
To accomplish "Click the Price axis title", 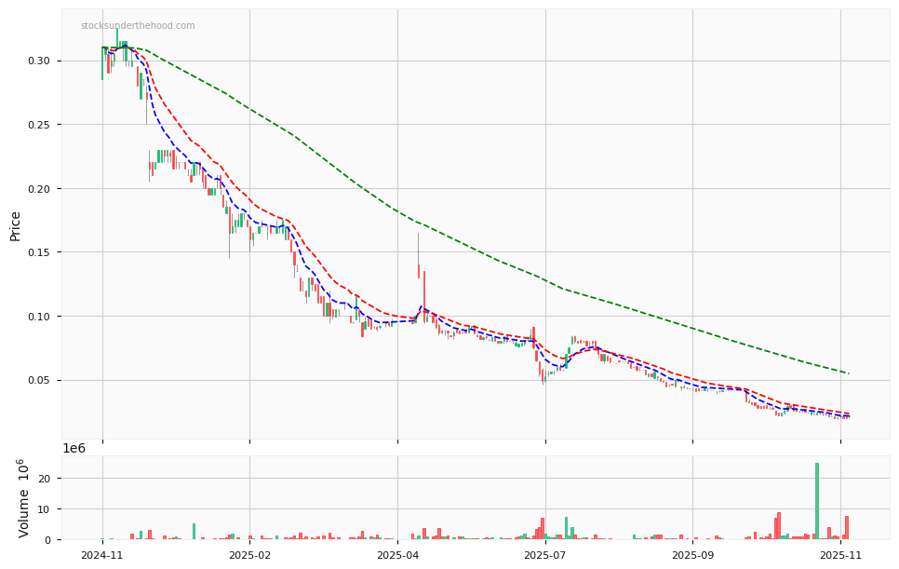I will pos(16,224).
